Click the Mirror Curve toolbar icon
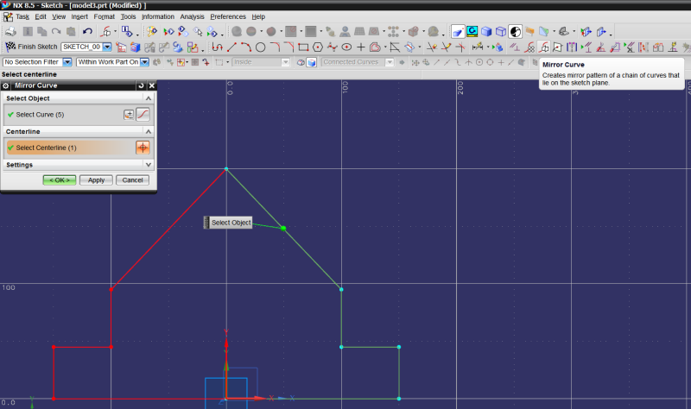 click(x=544, y=47)
